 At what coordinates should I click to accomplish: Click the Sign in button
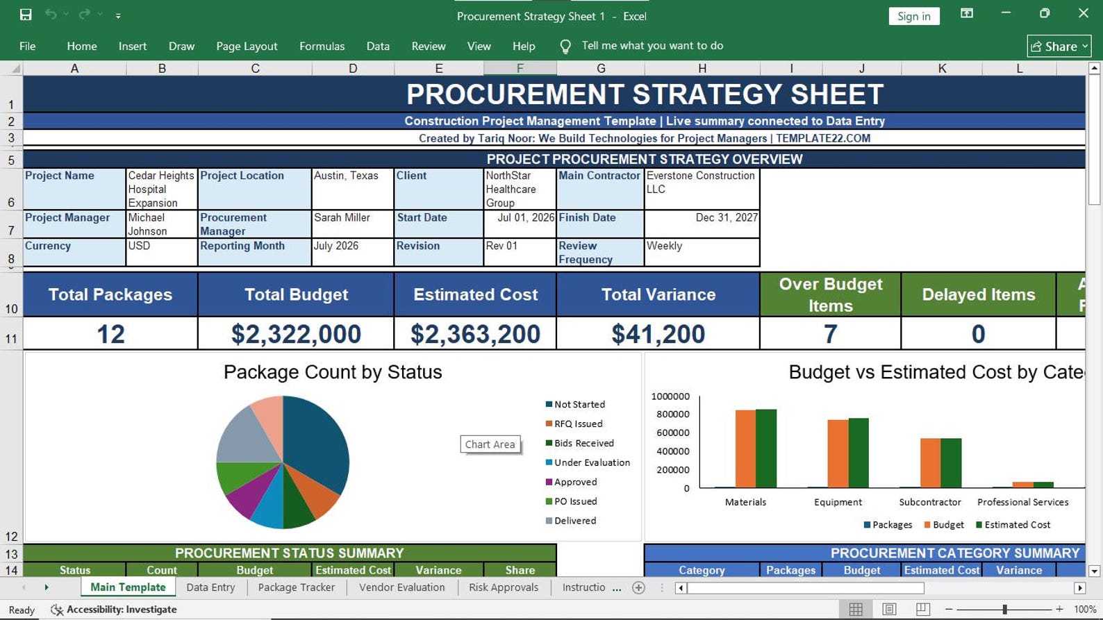[913, 16]
